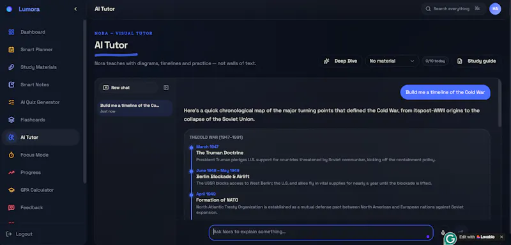This screenshot has height=245, width=511.
Task: Open the AI Quiz Generator page
Action: (x=40, y=102)
